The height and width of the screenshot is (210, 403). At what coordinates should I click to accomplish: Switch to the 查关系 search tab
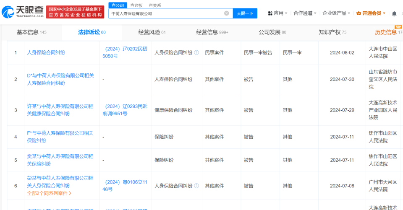[x=155, y=5]
